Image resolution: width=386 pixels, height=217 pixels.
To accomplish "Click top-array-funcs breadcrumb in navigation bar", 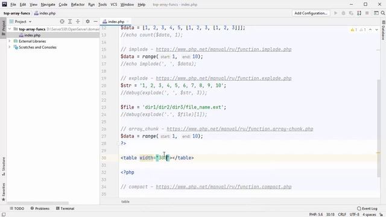I will 17,13.
